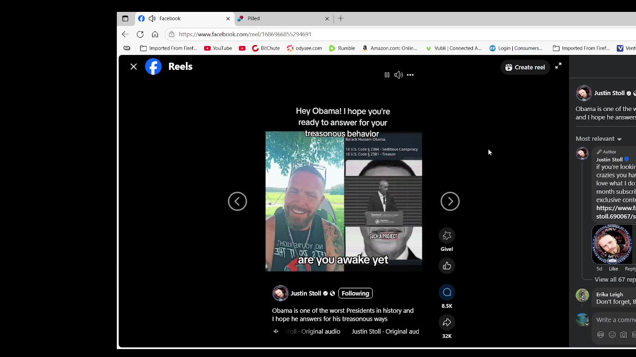Attach a photo using the camera icon in comments
Image resolution: width=636 pixels, height=357 pixels.
[624, 335]
